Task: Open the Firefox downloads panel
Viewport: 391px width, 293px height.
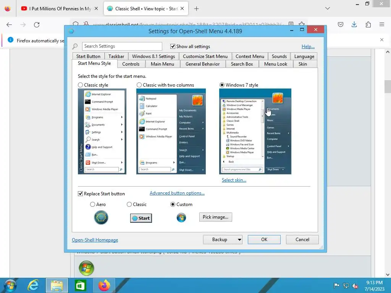Action: [x=354, y=24]
